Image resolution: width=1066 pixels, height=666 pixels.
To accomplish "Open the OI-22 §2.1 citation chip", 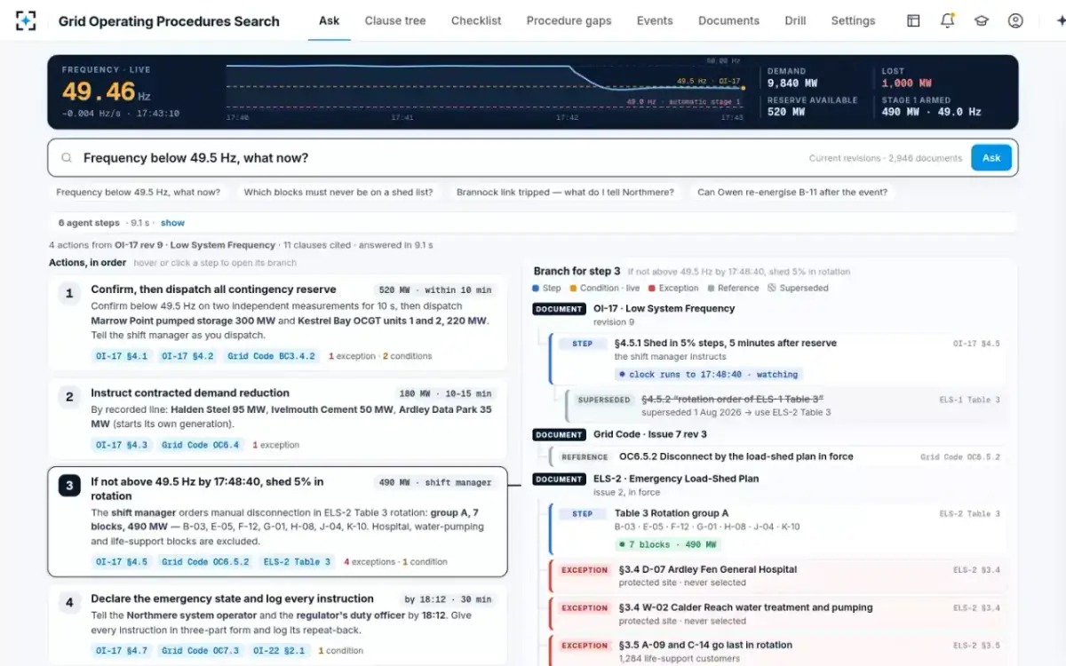I will (279, 651).
